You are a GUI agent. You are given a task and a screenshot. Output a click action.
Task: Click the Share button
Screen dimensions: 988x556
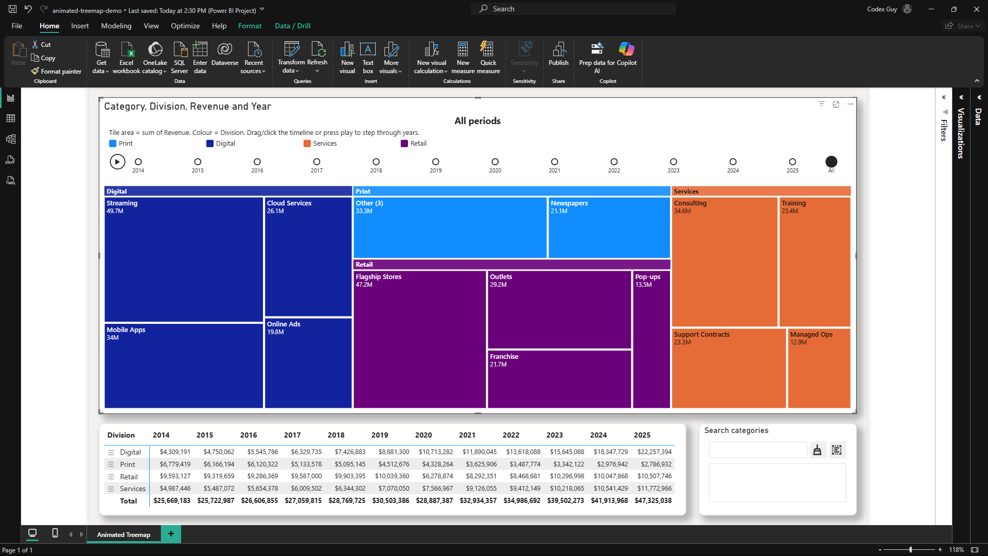963,26
